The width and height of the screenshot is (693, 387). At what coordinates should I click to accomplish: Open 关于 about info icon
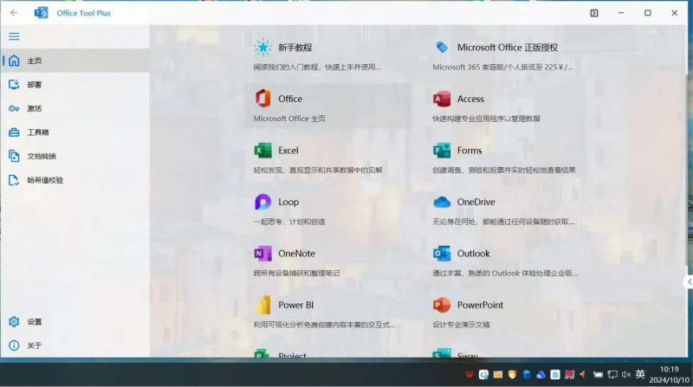(14, 345)
